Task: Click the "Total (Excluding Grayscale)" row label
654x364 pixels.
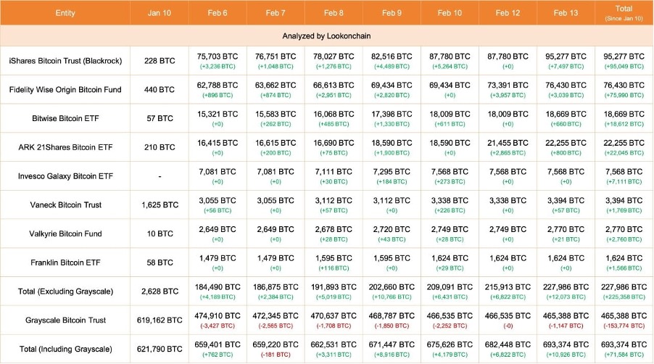Action: click(65, 291)
